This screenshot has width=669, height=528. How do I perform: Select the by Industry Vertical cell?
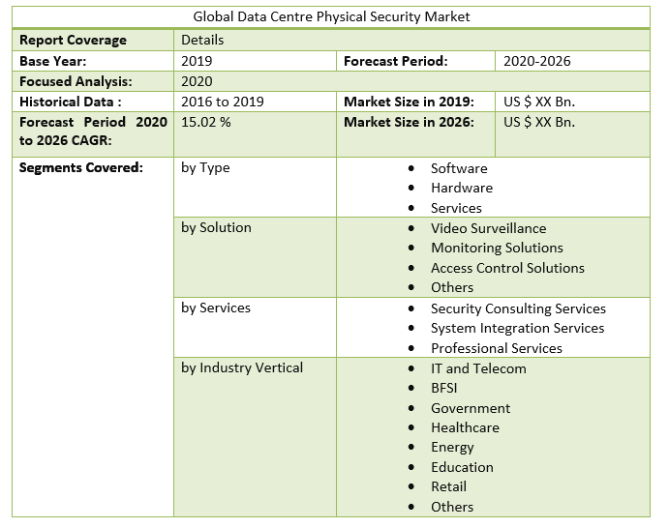pos(242,367)
